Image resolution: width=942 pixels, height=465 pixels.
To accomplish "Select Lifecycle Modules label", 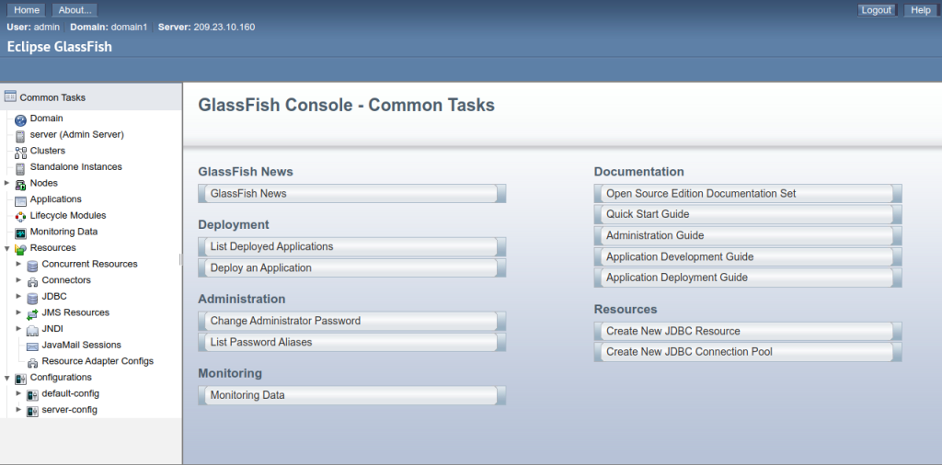I will (x=68, y=215).
